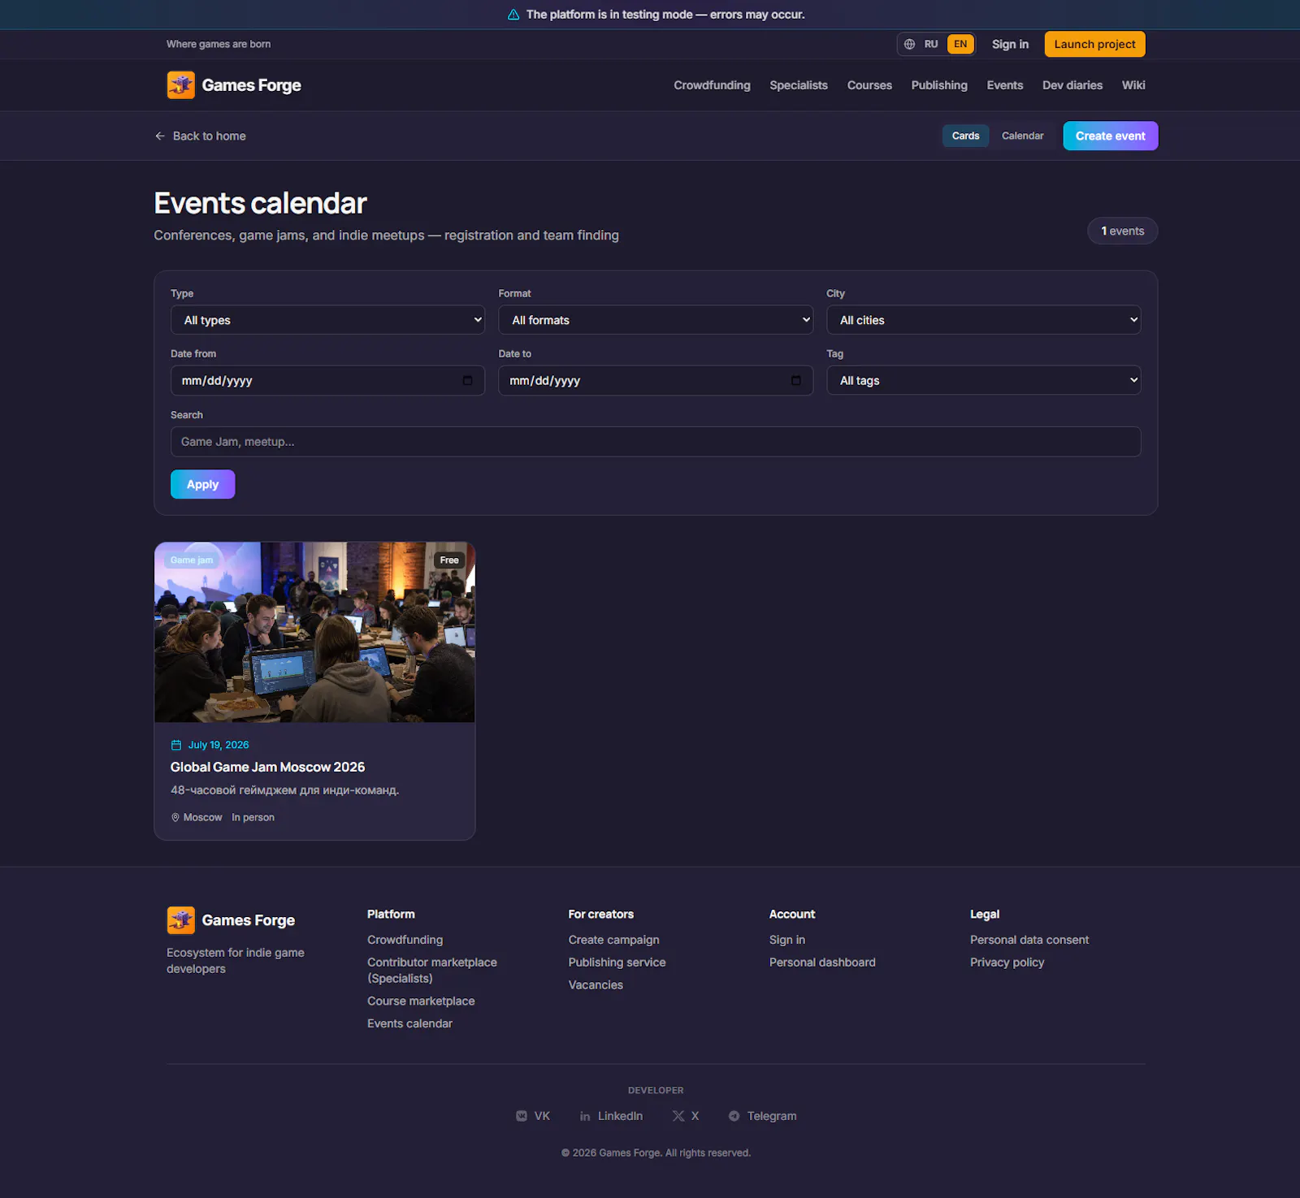1300x1198 pixels.
Task: Click the 1 events counter badge
Action: (1123, 231)
